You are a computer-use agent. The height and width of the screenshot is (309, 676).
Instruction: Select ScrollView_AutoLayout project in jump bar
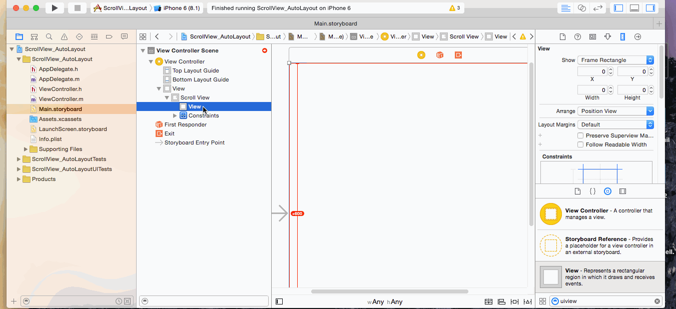pos(216,36)
